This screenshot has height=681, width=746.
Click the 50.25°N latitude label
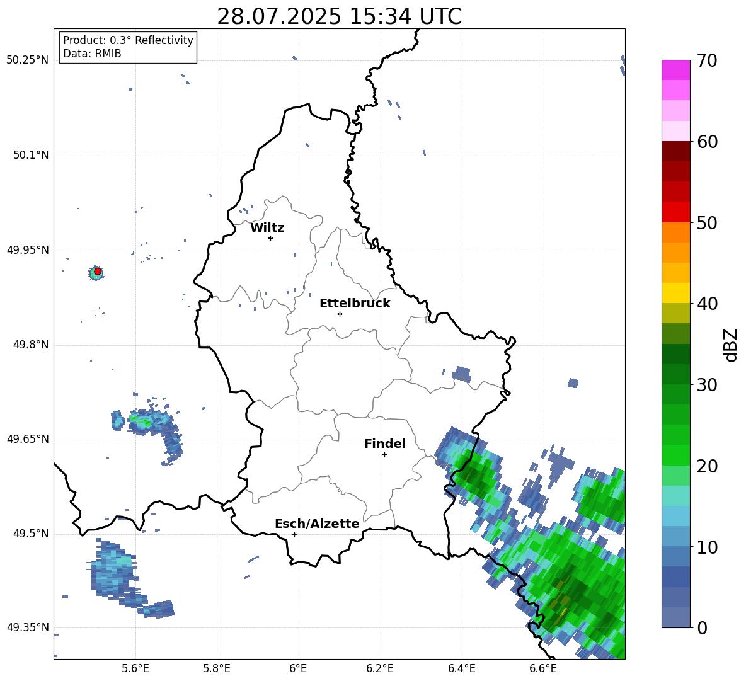(28, 60)
